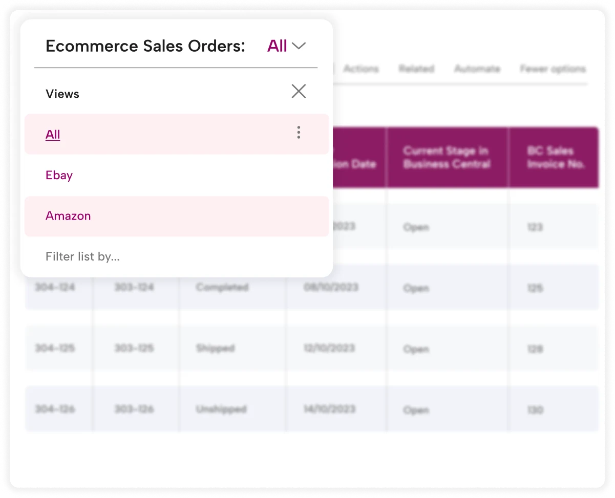The image size is (615, 498).
Task: Select the All view link
Action: [x=53, y=135]
